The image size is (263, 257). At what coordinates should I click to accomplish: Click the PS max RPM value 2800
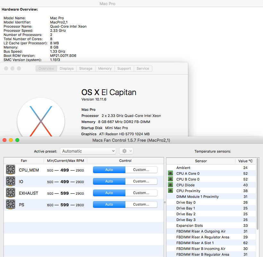[80, 205]
